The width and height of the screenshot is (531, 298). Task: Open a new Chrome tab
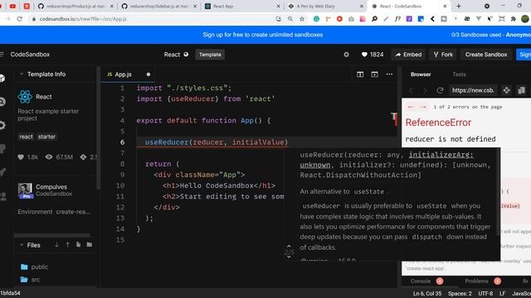(x=459, y=6)
